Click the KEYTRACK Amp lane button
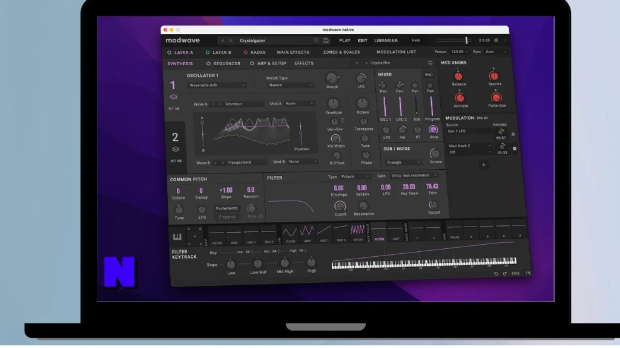This screenshot has height=348, width=620. [395, 231]
